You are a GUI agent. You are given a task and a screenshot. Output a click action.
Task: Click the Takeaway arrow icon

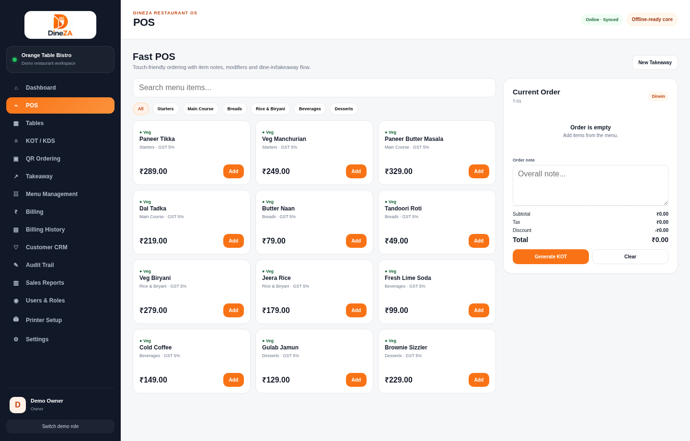pos(16,176)
